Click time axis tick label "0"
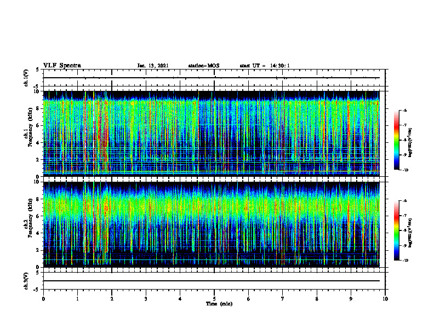Image resolution: width=434 pixels, height=335 pixels. (43, 299)
